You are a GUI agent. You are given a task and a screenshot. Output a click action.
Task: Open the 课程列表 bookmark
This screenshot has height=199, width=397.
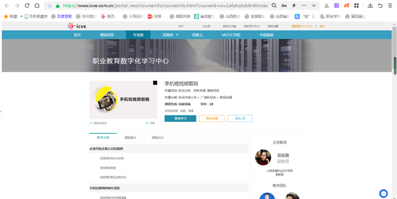(x=180, y=17)
